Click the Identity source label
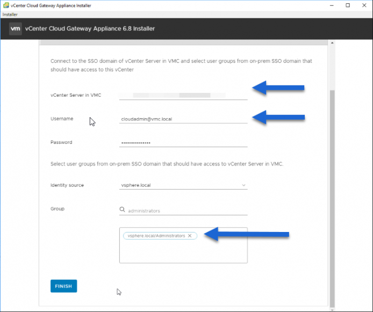The width and height of the screenshot is (373, 312). [67, 185]
